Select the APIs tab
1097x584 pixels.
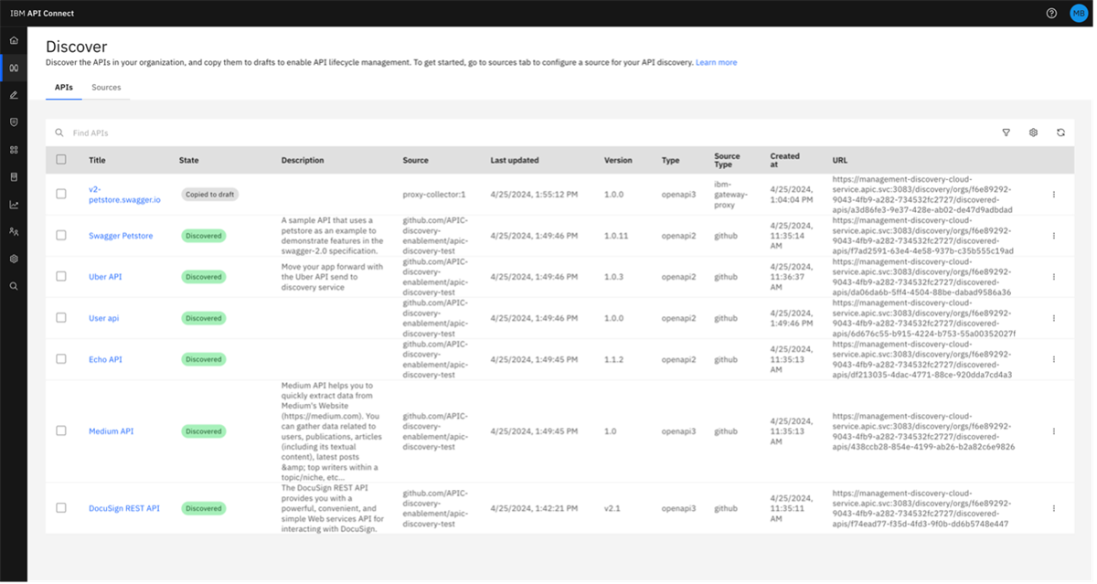coord(63,88)
